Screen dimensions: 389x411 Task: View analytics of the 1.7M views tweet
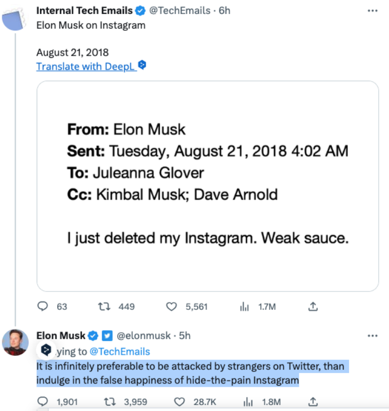click(x=244, y=307)
